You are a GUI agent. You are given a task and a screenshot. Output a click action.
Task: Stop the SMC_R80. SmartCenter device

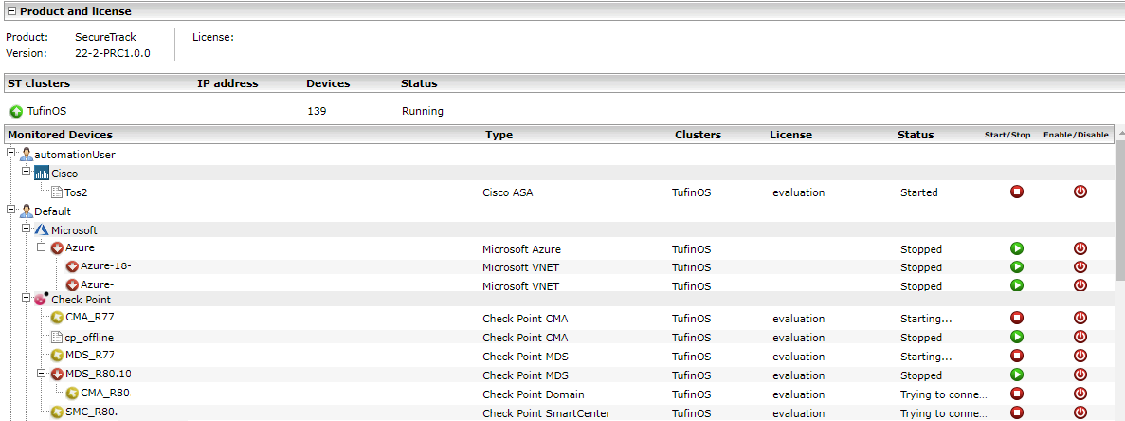pyautogui.click(x=1016, y=412)
